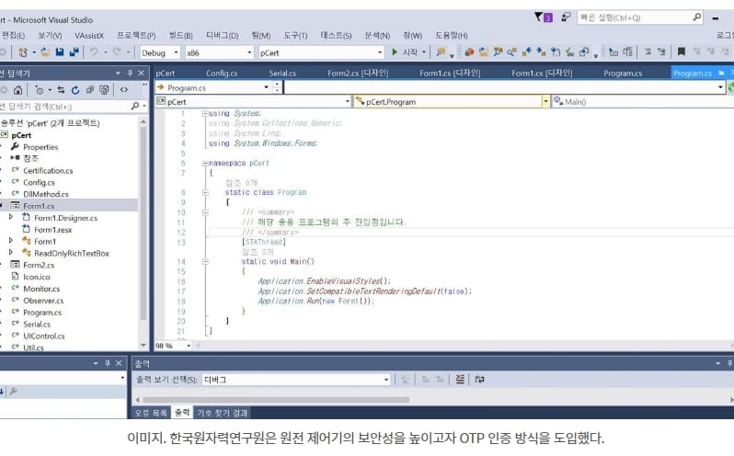Clear all output with the clear icon
Screen dimensions: 734x456
pos(460,380)
